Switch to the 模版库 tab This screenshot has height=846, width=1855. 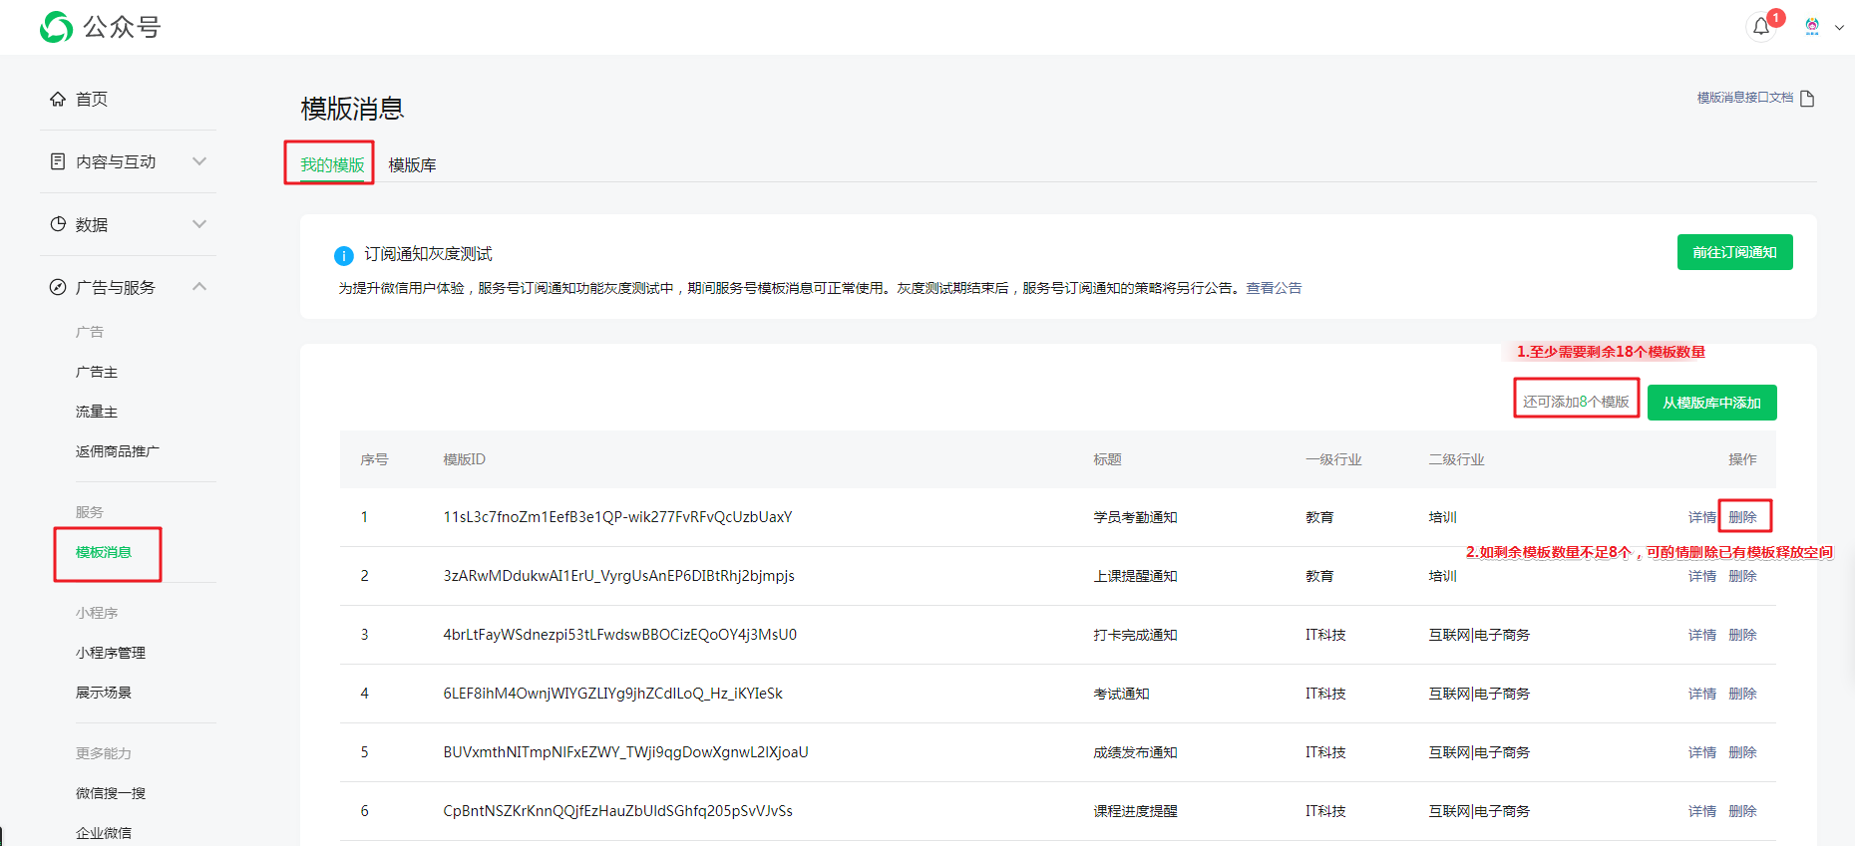[x=412, y=165]
